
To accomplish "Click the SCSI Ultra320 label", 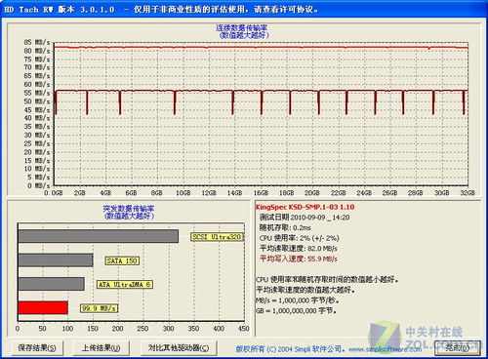I will coord(217,237).
